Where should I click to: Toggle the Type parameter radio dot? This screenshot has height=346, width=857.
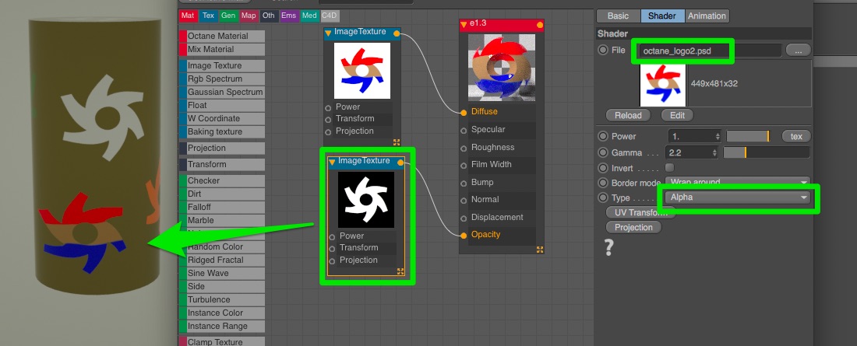603,197
